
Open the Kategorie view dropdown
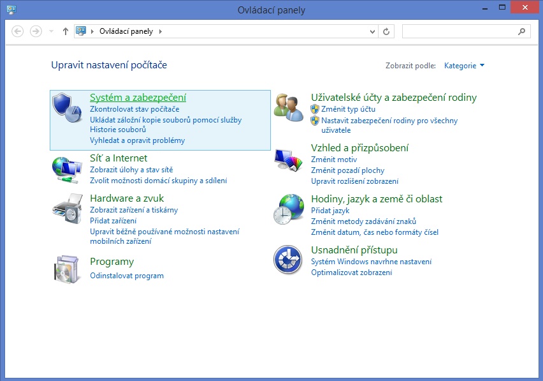(x=464, y=65)
